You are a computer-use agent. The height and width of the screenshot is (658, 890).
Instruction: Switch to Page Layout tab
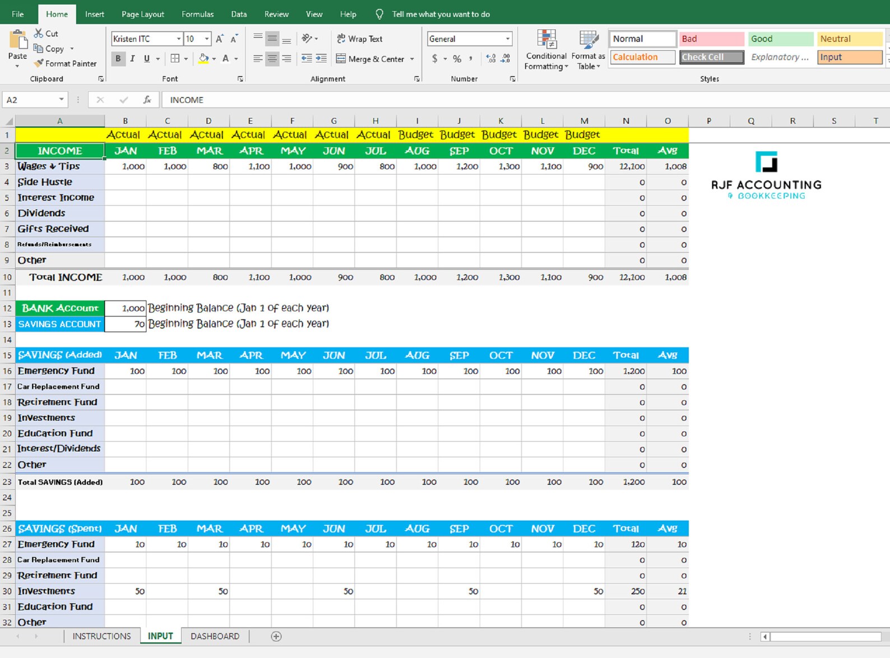coord(143,14)
